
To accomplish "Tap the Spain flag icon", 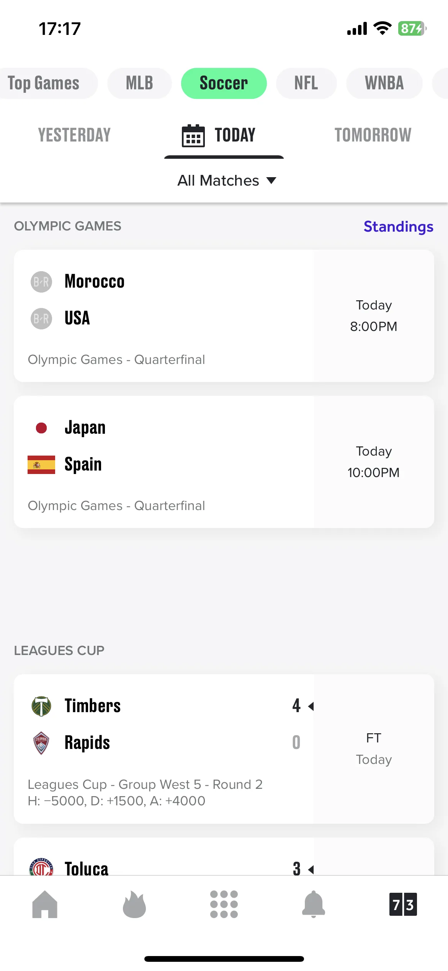I will [x=41, y=464].
